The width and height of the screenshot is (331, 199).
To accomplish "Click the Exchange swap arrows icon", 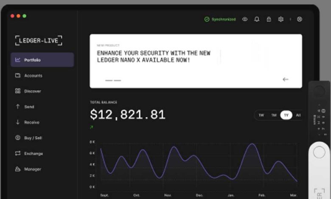I will coord(18,153).
